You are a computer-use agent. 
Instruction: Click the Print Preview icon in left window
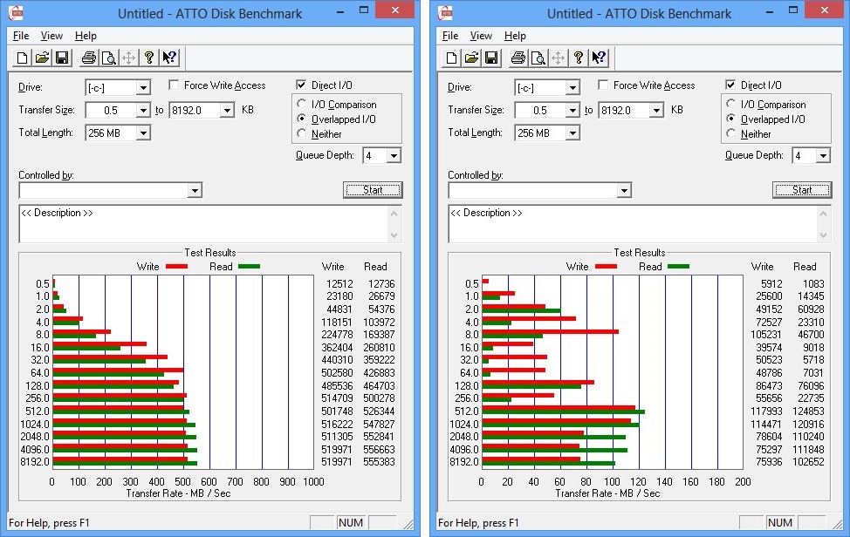click(109, 58)
